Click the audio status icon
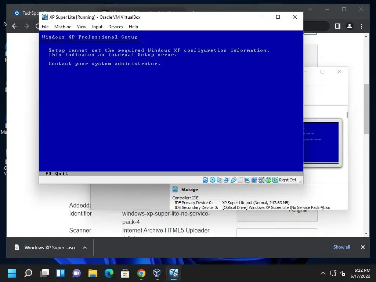The image size is (376, 282). [x=219, y=180]
